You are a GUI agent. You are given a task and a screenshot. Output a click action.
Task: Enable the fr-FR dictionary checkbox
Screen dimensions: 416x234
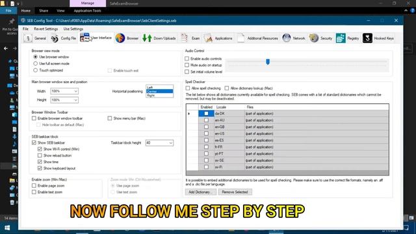coord(206,147)
